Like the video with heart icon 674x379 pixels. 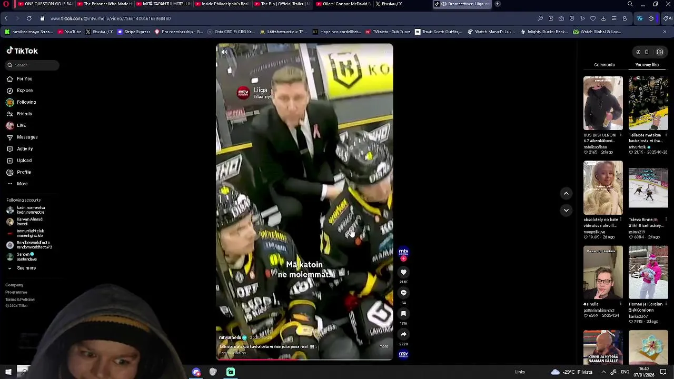pyautogui.click(x=403, y=272)
